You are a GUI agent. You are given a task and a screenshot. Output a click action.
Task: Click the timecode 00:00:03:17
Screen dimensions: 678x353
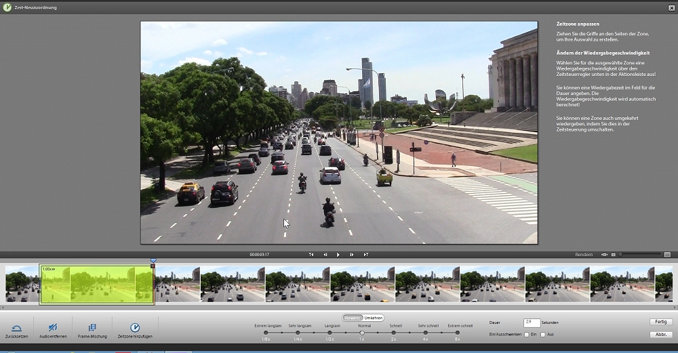click(260, 255)
